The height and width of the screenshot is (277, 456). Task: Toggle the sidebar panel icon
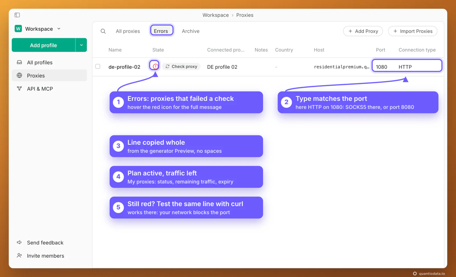tap(17, 15)
